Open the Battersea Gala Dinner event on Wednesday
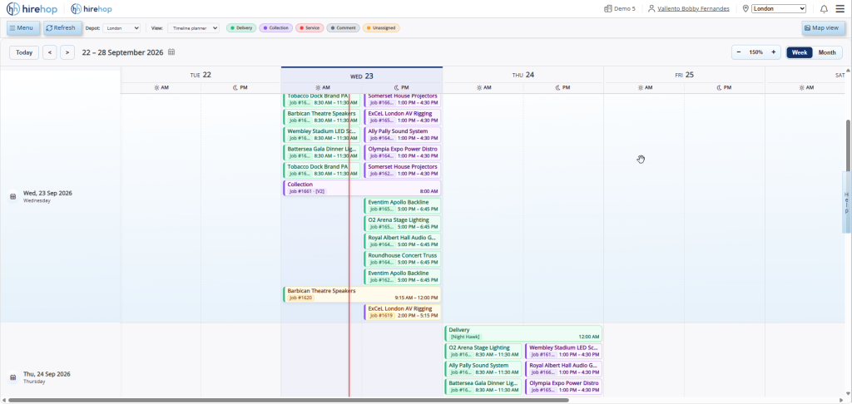The width and height of the screenshot is (852, 404). 321,153
